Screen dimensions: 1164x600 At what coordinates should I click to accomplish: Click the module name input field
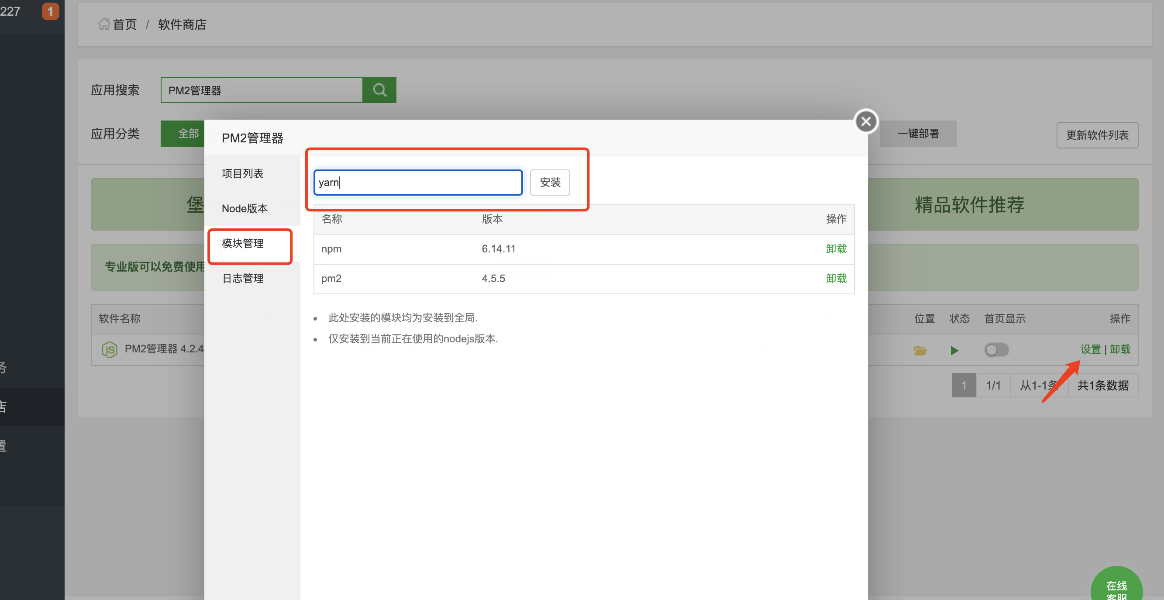point(417,183)
